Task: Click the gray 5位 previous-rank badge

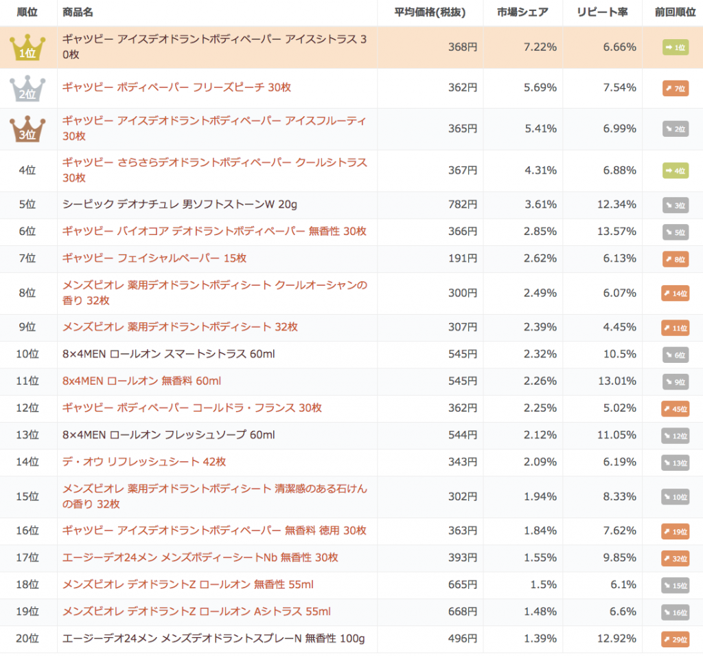Action: pyautogui.click(x=676, y=232)
